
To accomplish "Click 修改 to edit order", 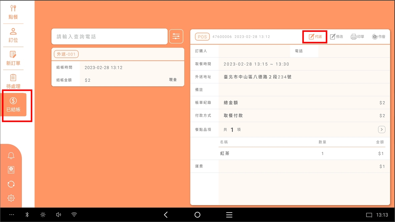I will tap(336, 37).
